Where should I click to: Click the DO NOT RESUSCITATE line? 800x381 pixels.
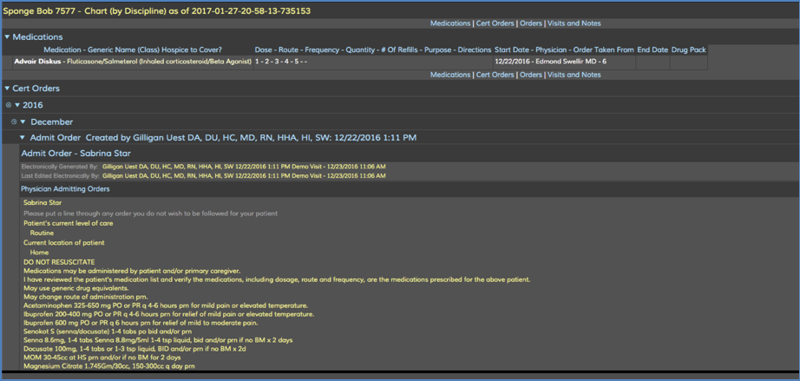coord(59,261)
